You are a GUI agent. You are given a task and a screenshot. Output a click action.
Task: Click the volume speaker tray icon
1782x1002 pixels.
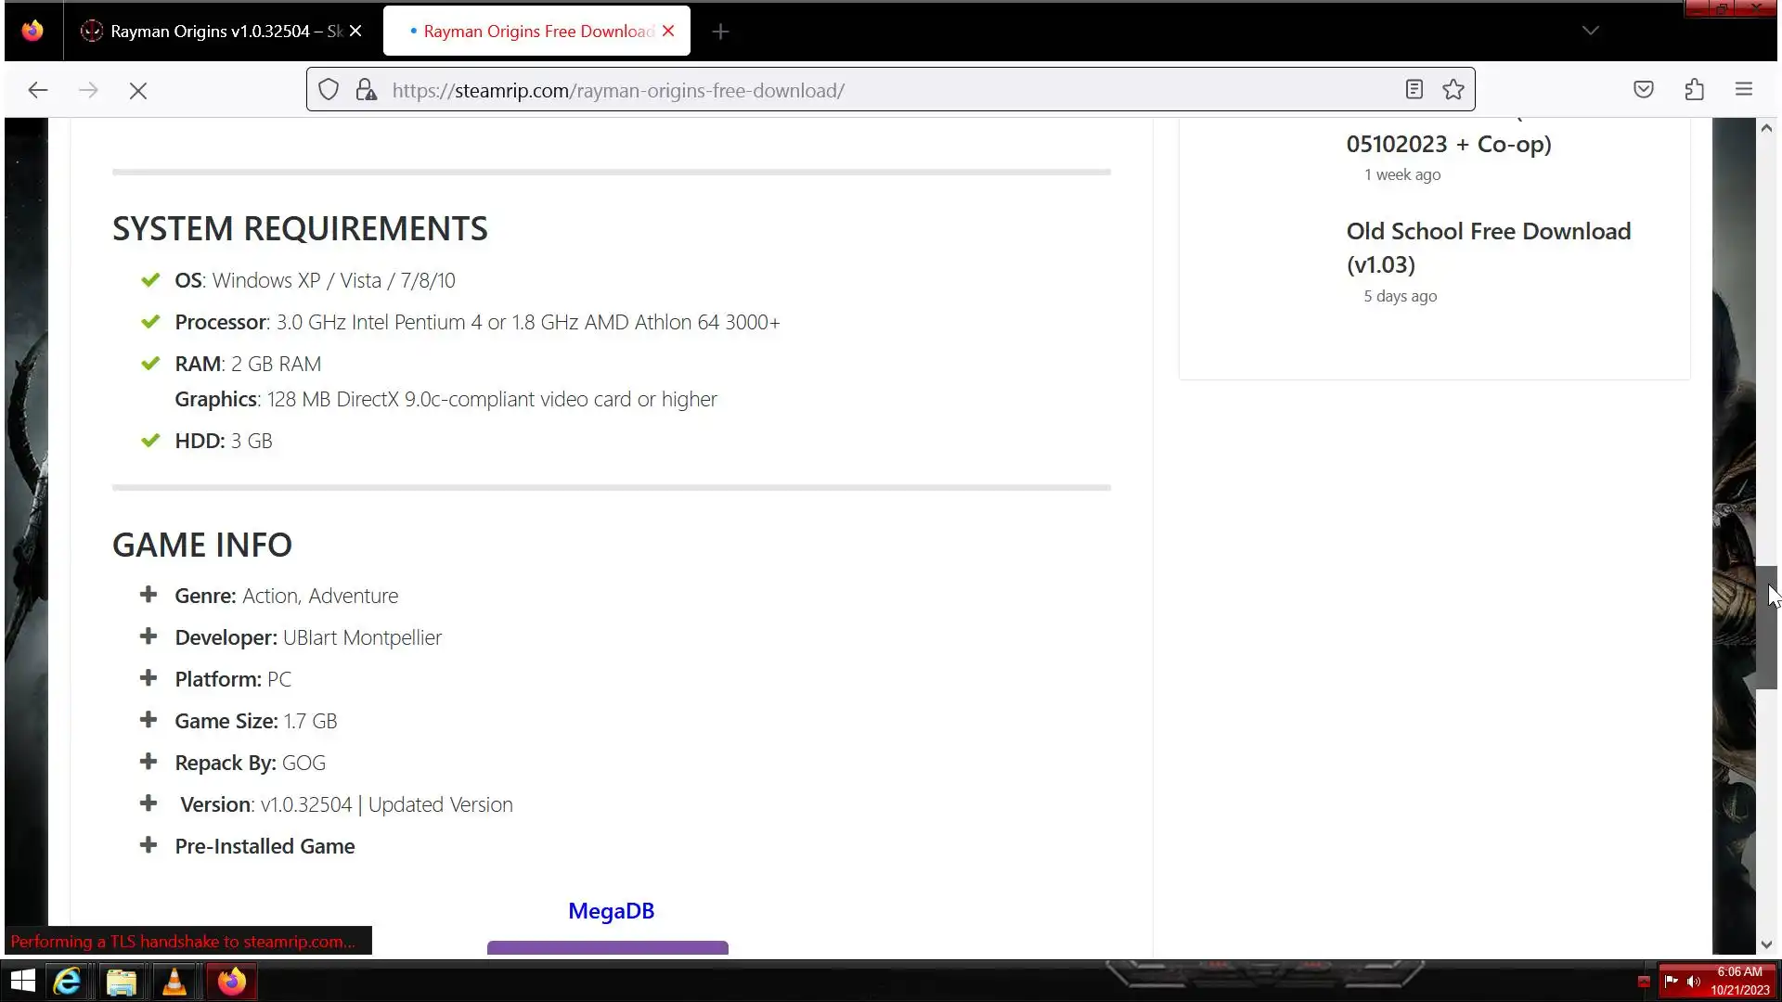[x=1694, y=982]
